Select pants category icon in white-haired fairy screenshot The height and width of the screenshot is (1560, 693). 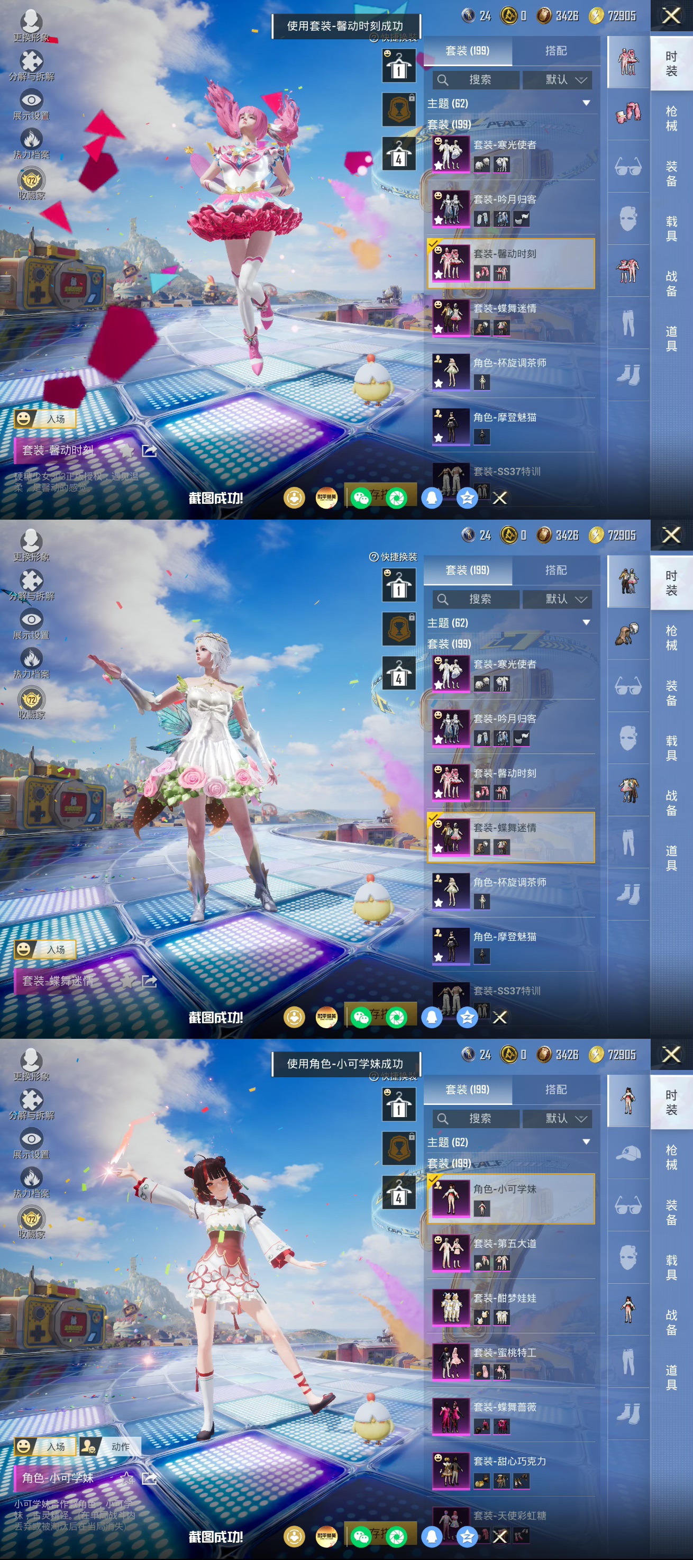pos(628,843)
